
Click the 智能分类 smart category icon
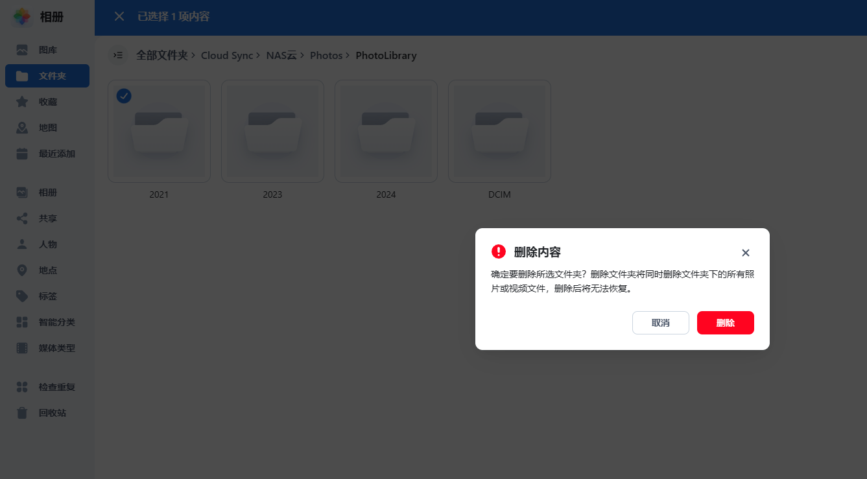(22, 322)
